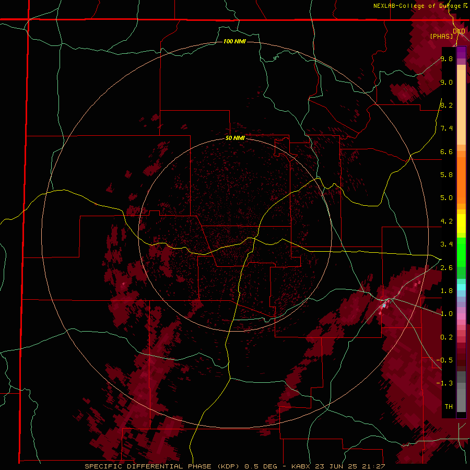Pick the orange band of the color bar
The width and height of the screenshot is (470, 470).
pyautogui.click(x=461, y=180)
